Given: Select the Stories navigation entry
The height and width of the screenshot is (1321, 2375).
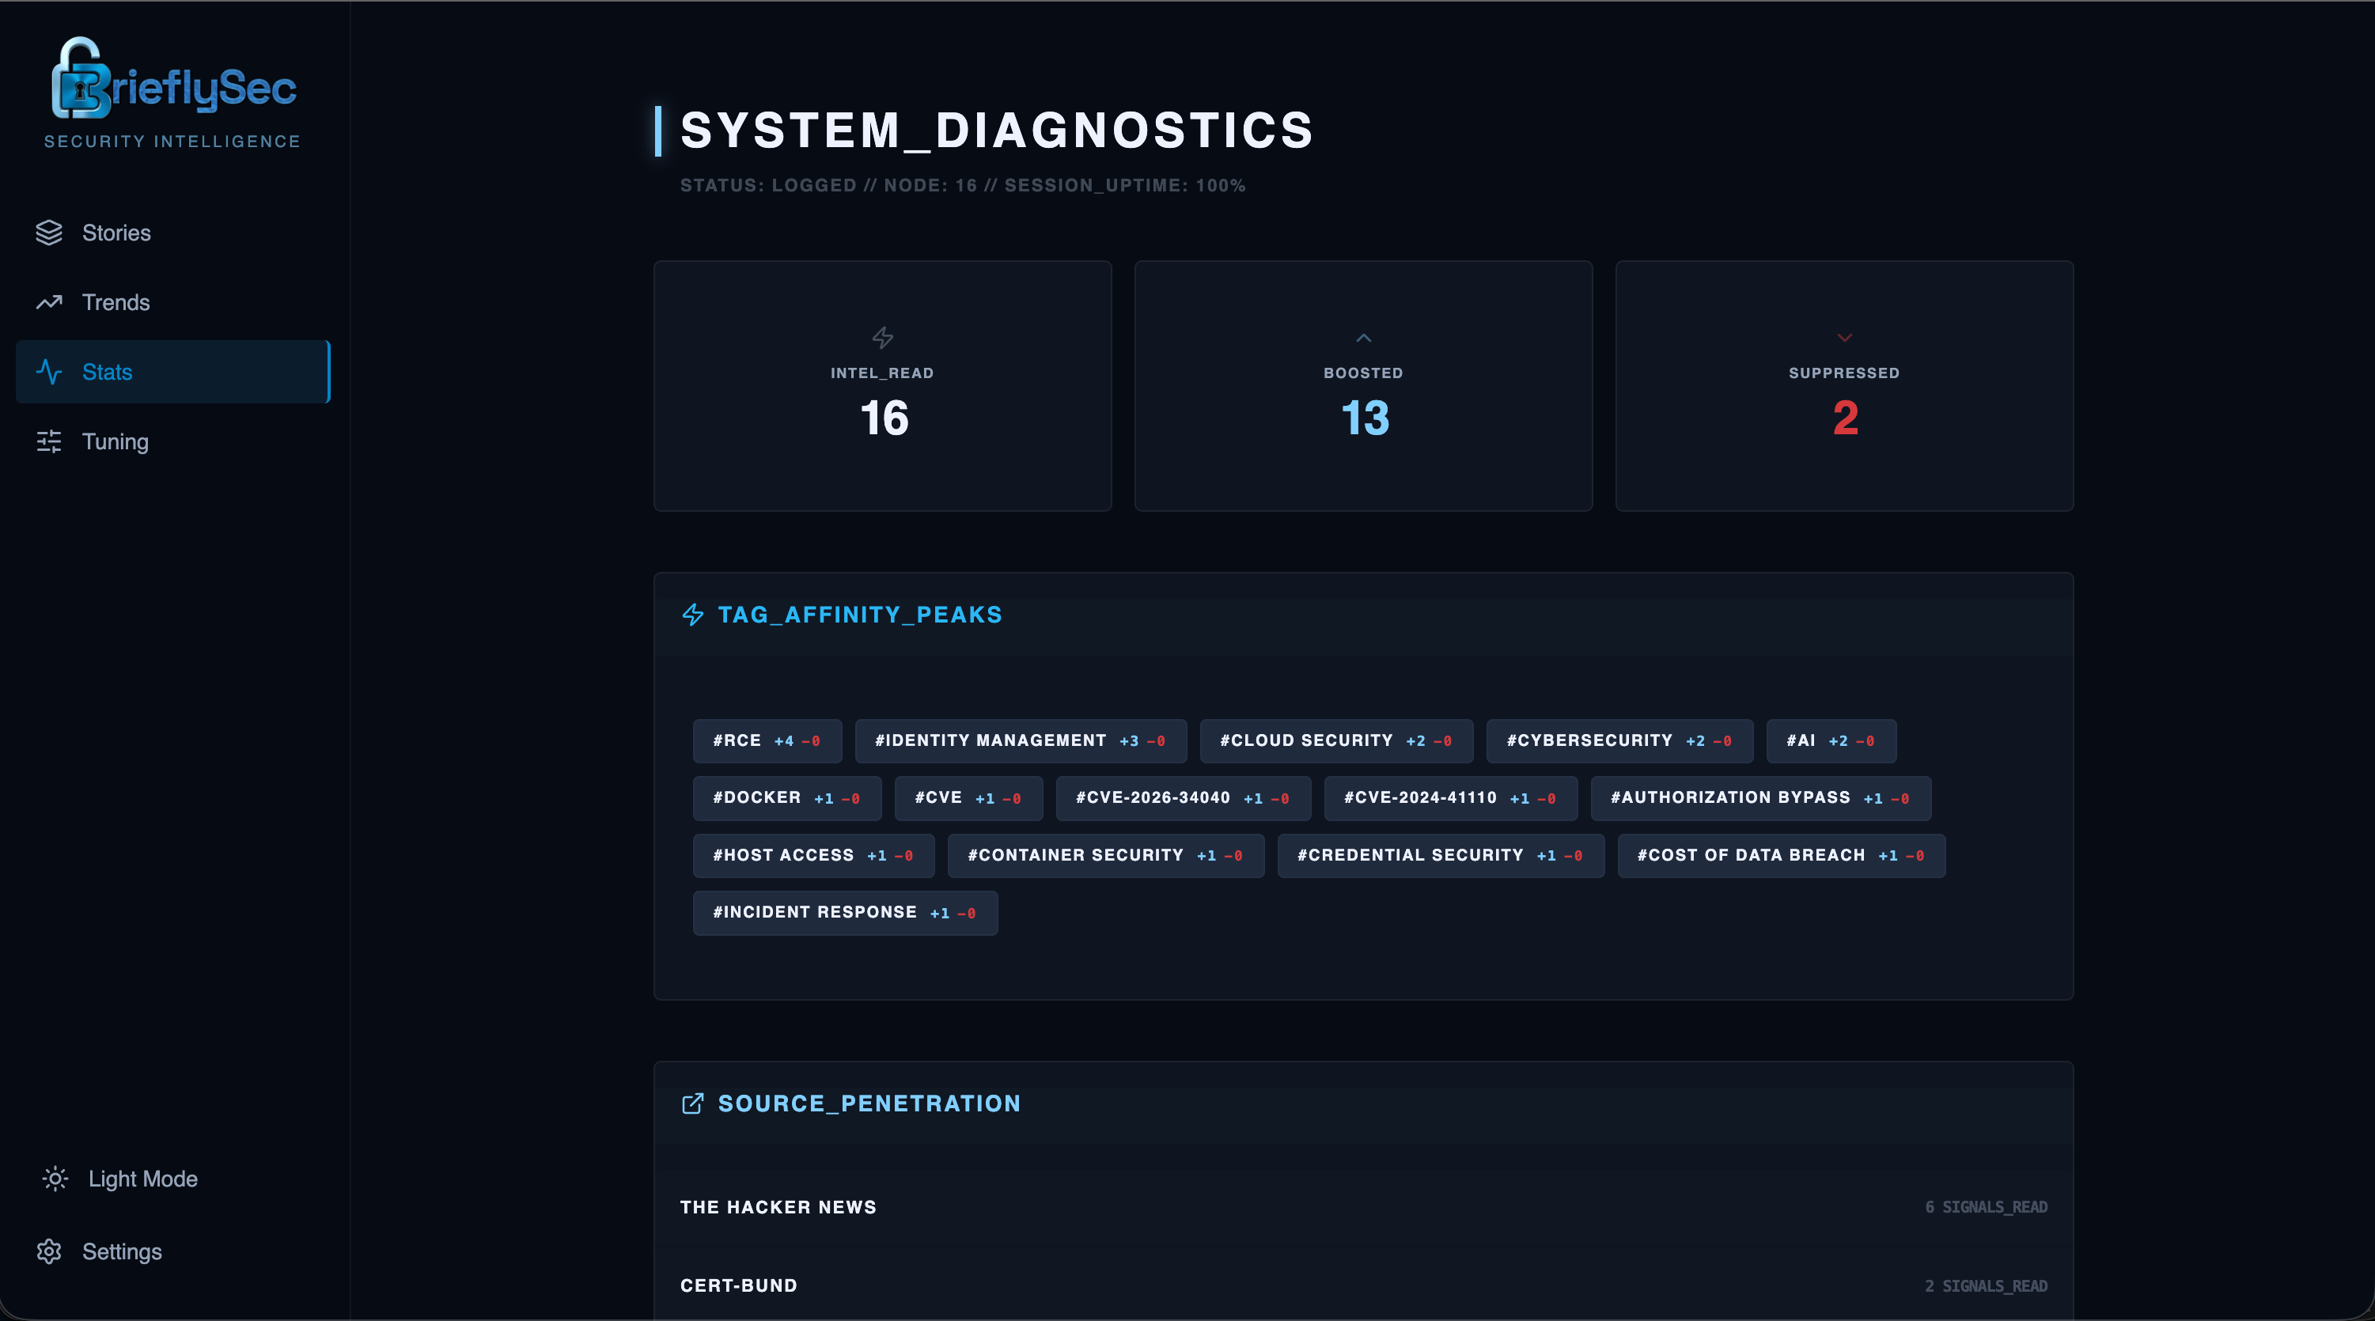Looking at the screenshot, I should [116, 233].
